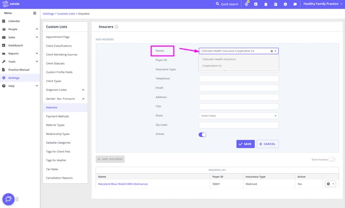This screenshot has width=345, height=208.
Task: Collapse the sidebar with the hamburger menu icon
Action: click(34, 13)
